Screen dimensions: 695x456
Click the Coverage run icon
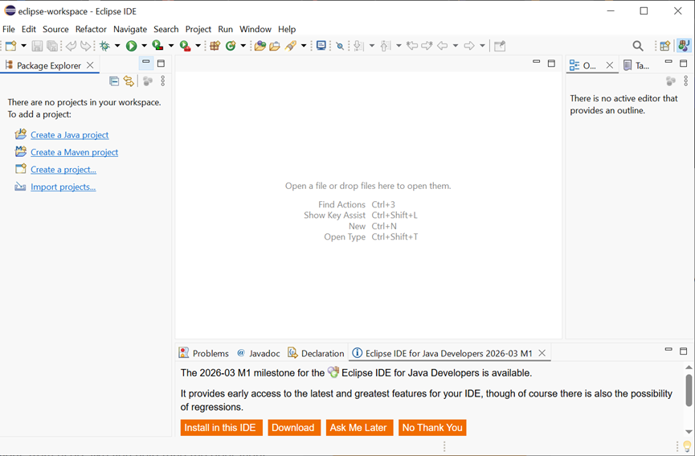[x=157, y=46]
